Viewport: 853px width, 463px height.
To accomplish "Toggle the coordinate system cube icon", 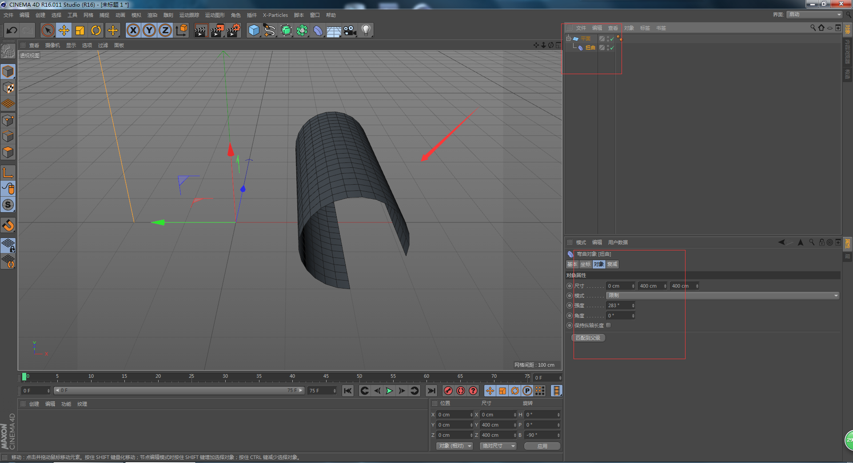I will tap(181, 31).
